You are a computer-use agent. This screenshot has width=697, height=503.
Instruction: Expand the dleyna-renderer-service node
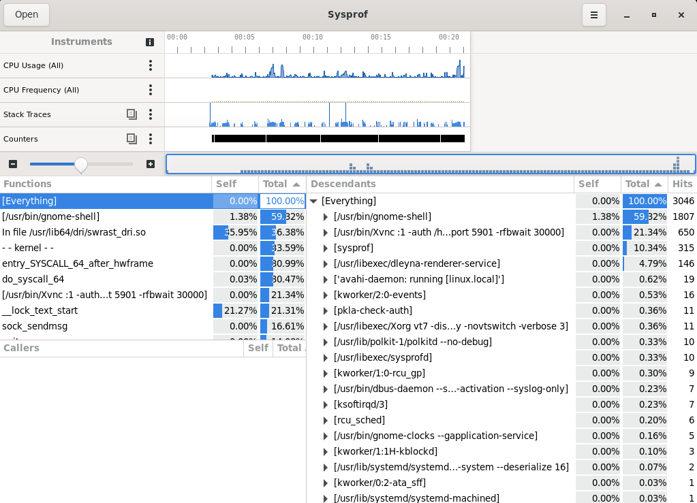point(325,264)
